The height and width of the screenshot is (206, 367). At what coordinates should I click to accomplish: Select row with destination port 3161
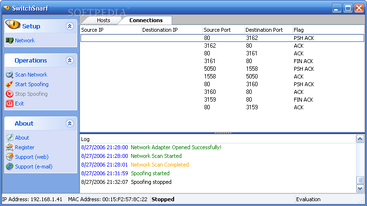pyautogui.click(x=222, y=53)
